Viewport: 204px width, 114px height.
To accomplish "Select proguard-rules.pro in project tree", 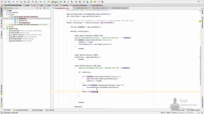I will pyautogui.click(x=18, y=35).
